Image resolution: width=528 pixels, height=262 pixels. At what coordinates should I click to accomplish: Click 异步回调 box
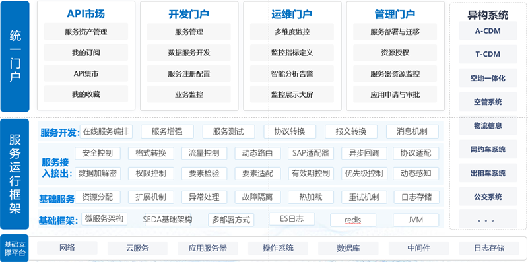[x=364, y=153]
